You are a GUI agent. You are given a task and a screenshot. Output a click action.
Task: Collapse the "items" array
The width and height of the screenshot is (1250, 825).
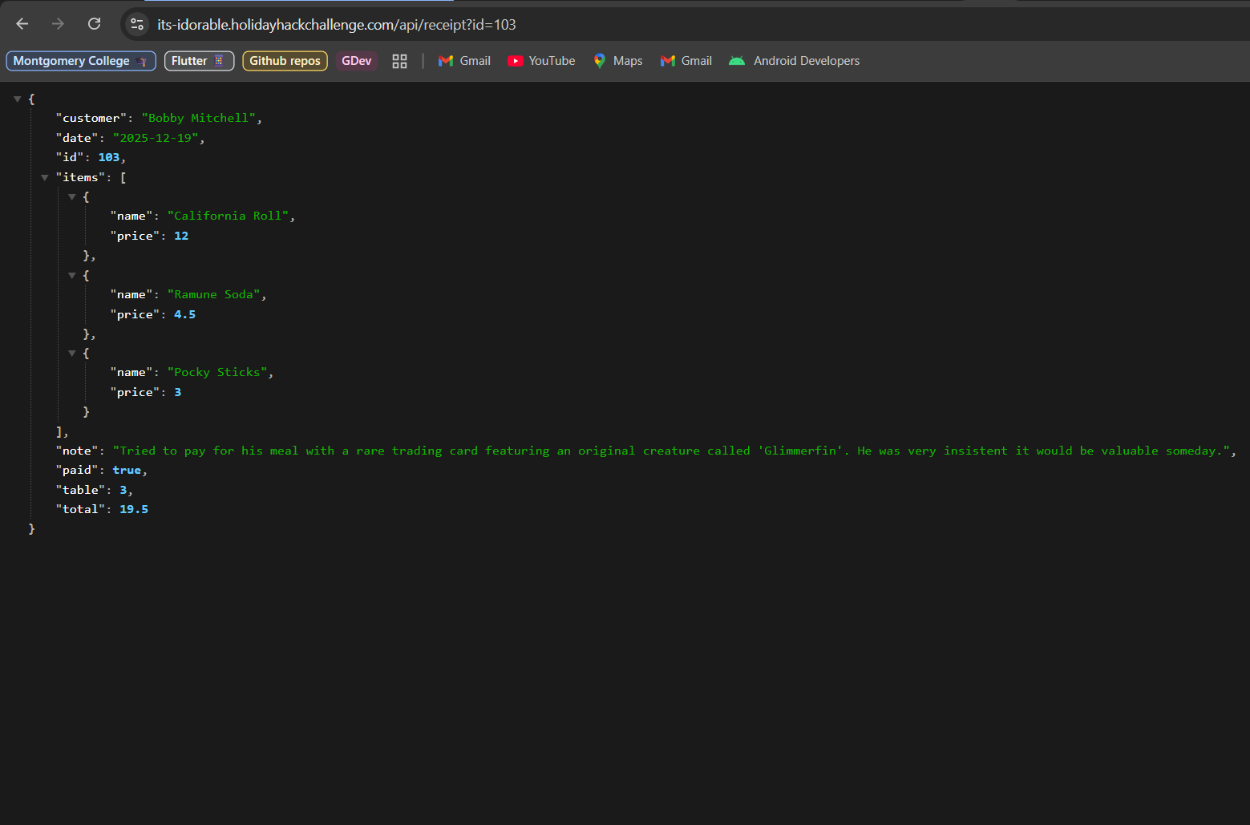click(x=45, y=178)
